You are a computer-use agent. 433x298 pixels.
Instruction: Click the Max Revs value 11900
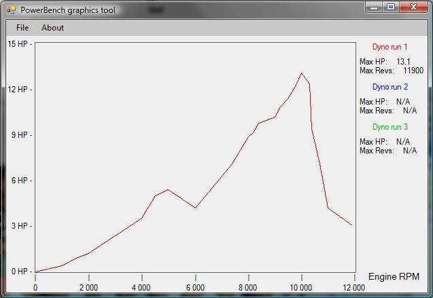coord(413,70)
